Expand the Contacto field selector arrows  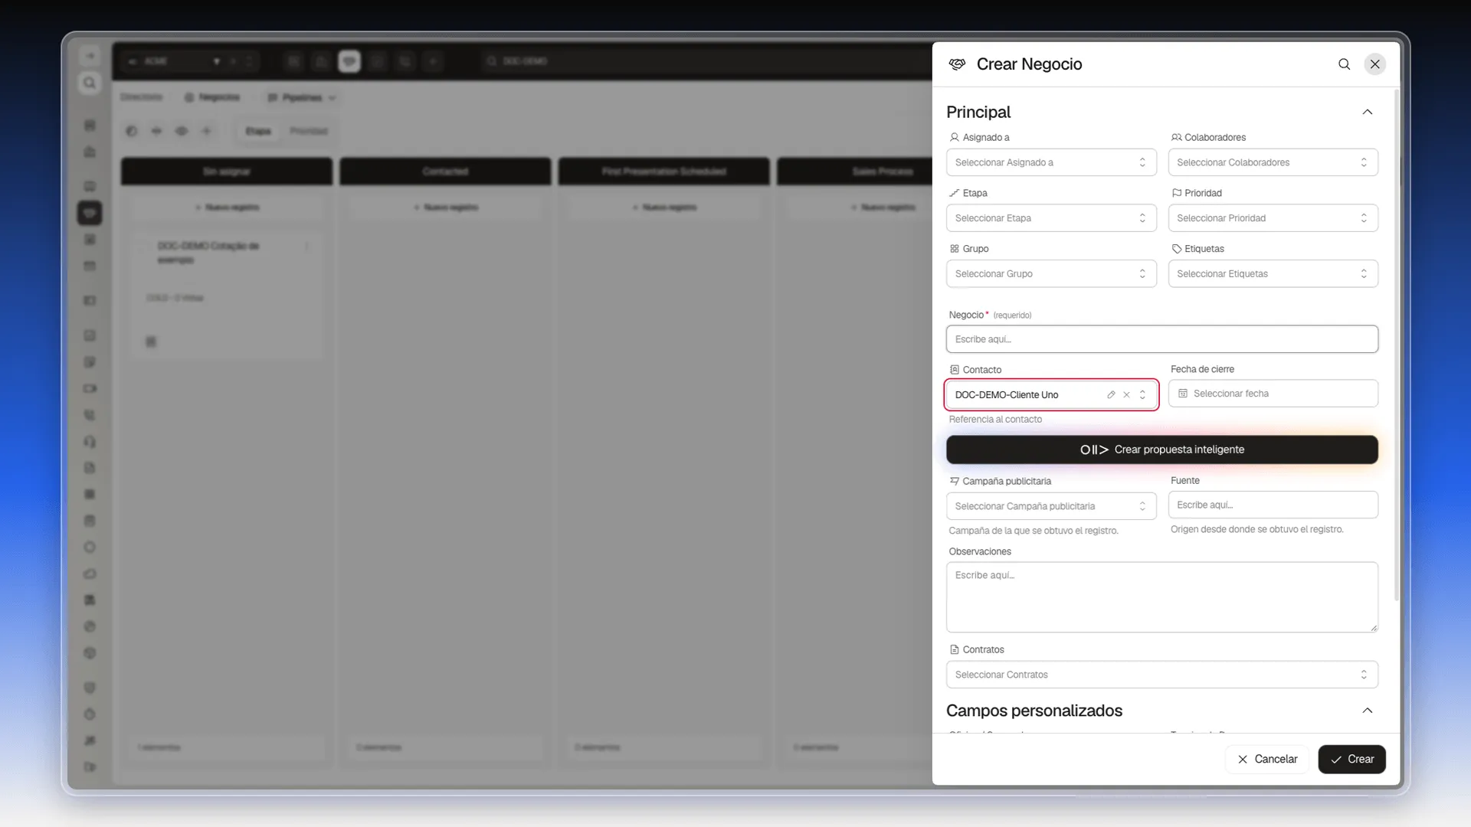pos(1142,395)
